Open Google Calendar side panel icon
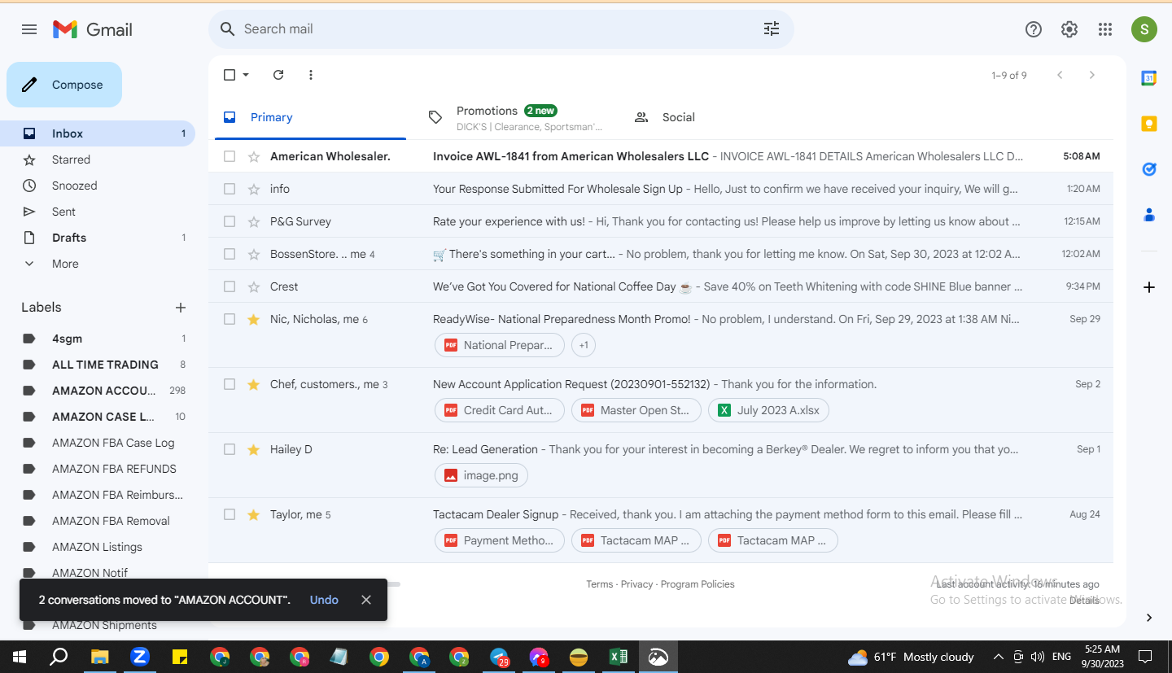 [x=1149, y=78]
